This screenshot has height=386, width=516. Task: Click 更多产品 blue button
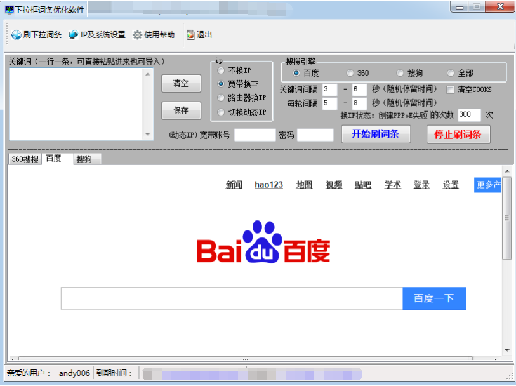click(487, 185)
